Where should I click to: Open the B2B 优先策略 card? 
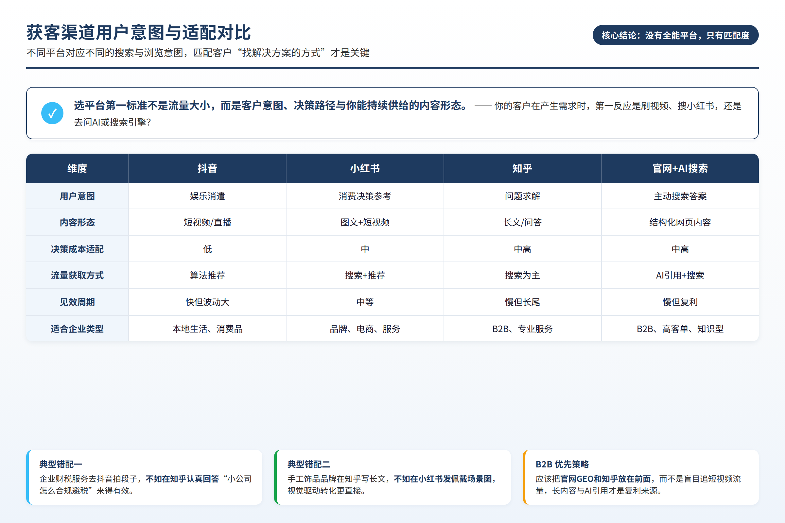click(x=640, y=477)
